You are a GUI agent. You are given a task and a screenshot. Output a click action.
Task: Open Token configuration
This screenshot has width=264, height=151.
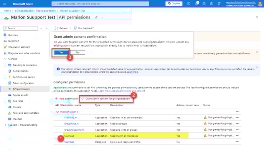tap(23, 83)
